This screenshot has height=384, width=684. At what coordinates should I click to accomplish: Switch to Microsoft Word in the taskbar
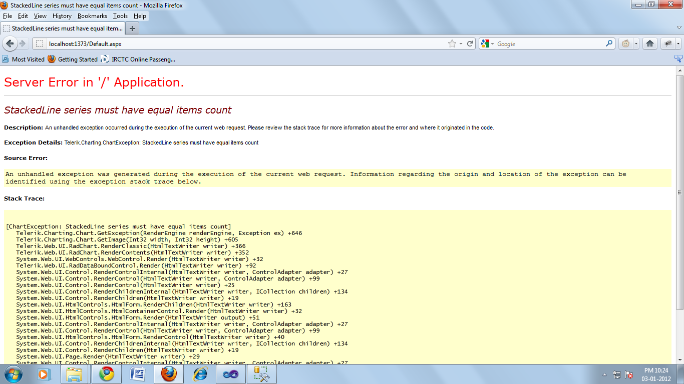[137, 374]
